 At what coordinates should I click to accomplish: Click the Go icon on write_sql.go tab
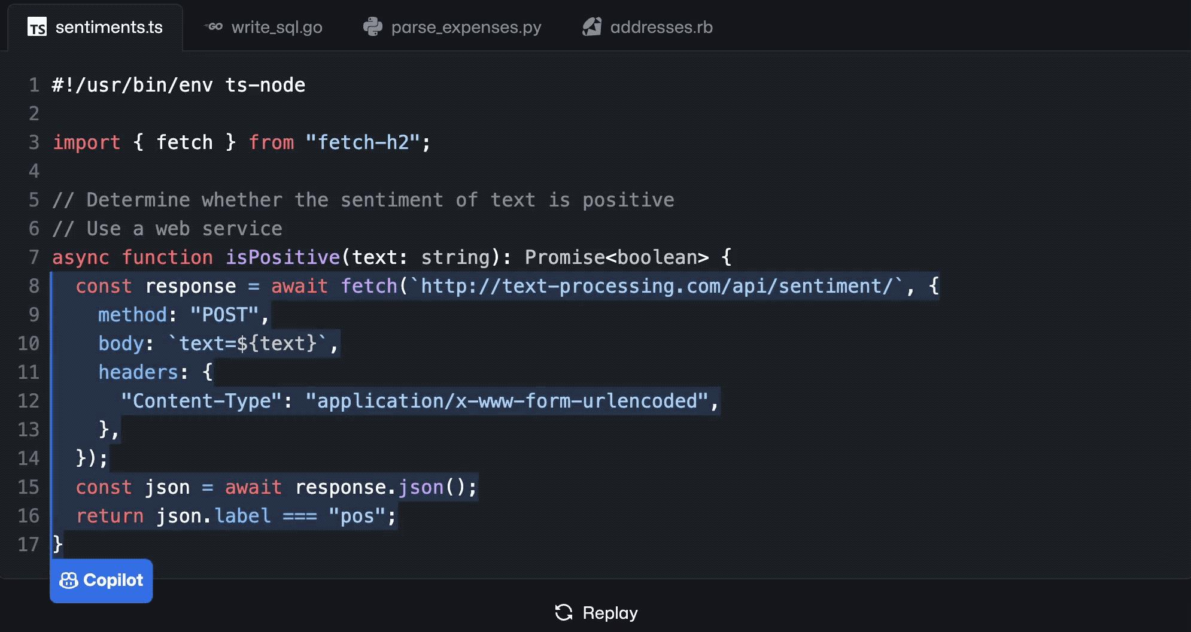(x=214, y=27)
